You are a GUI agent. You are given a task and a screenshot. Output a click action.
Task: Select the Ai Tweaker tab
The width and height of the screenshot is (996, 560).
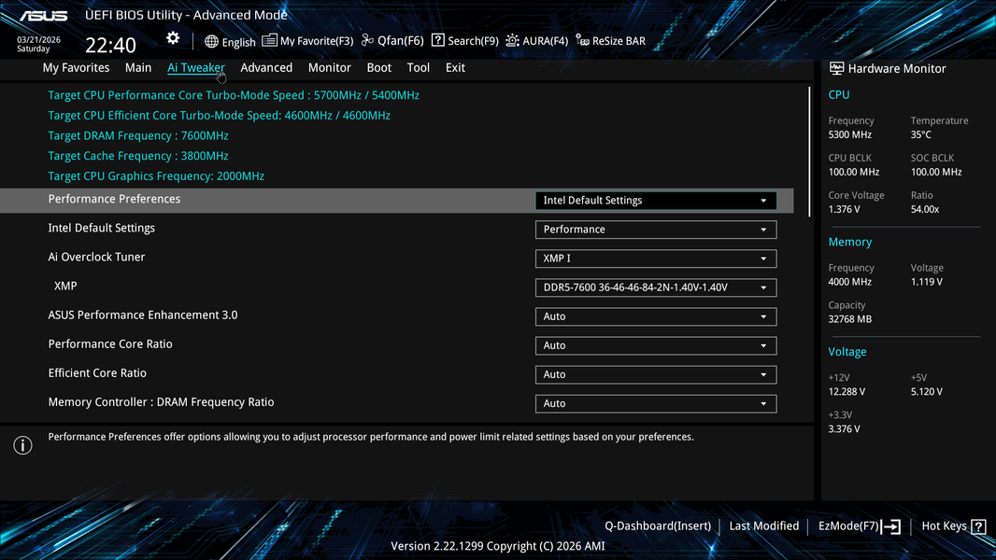195,68
